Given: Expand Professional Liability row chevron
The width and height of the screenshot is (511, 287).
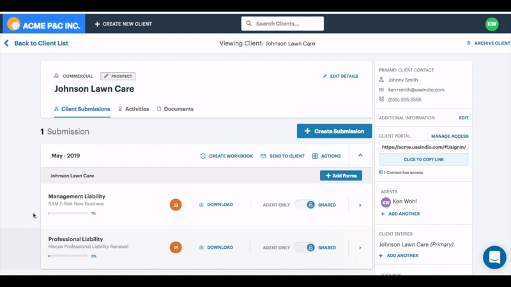Looking at the screenshot, I should pyautogui.click(x=360, y=247).
